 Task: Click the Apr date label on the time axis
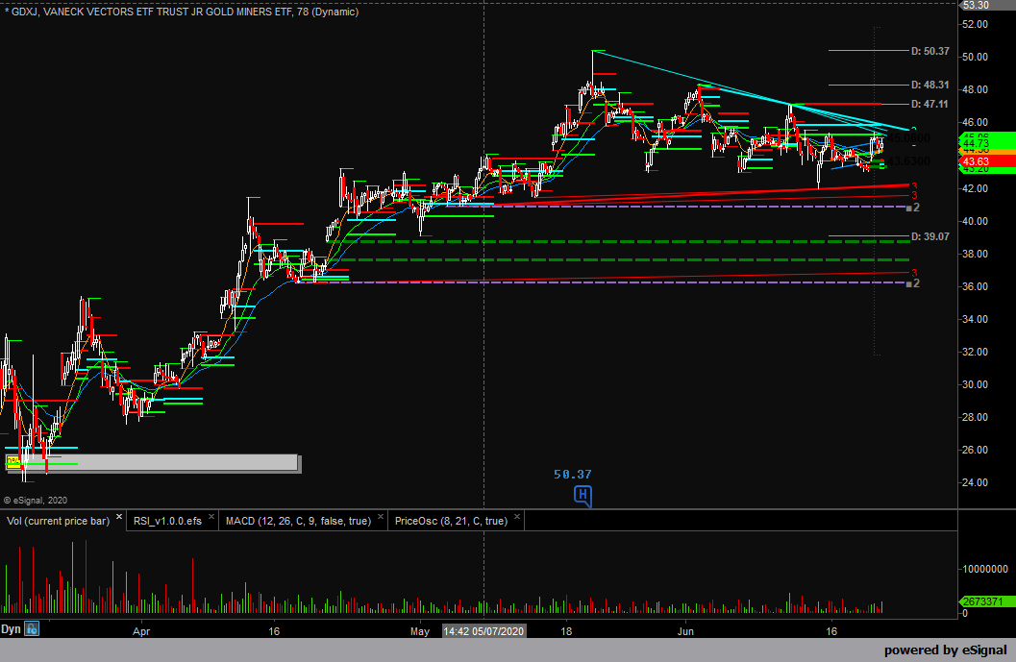coord(141,631)
